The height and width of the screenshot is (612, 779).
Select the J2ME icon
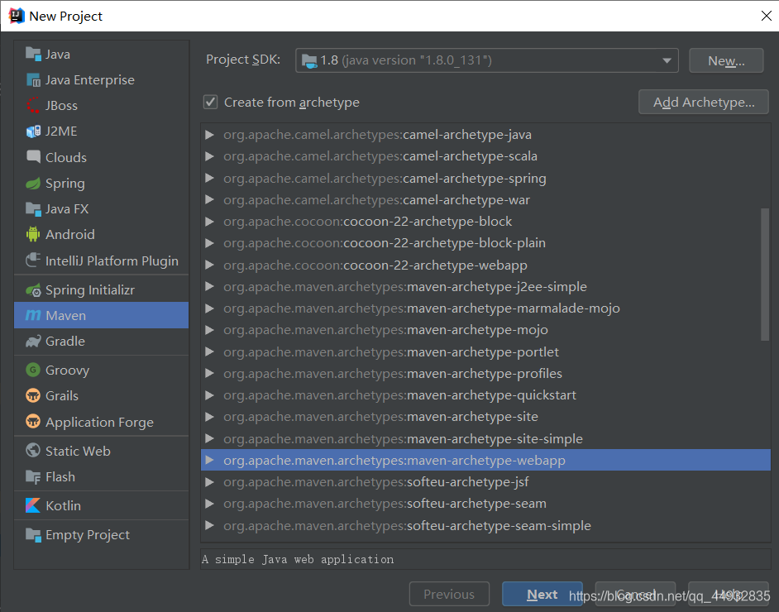[33, 131]
